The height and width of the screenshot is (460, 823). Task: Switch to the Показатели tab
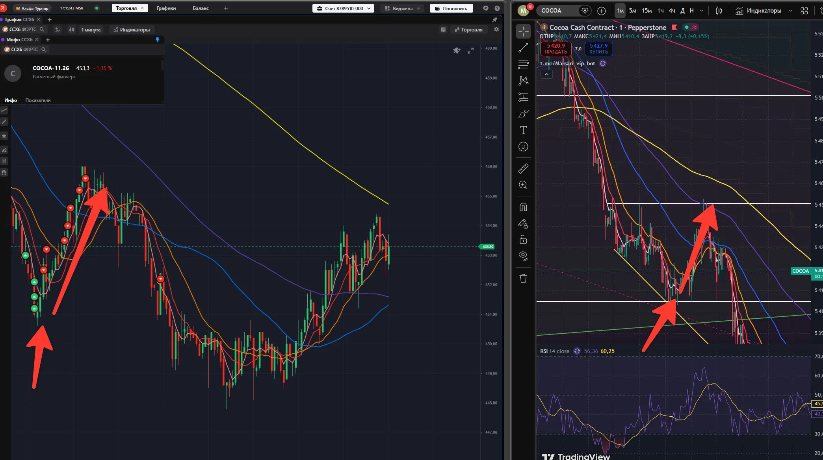38,100
